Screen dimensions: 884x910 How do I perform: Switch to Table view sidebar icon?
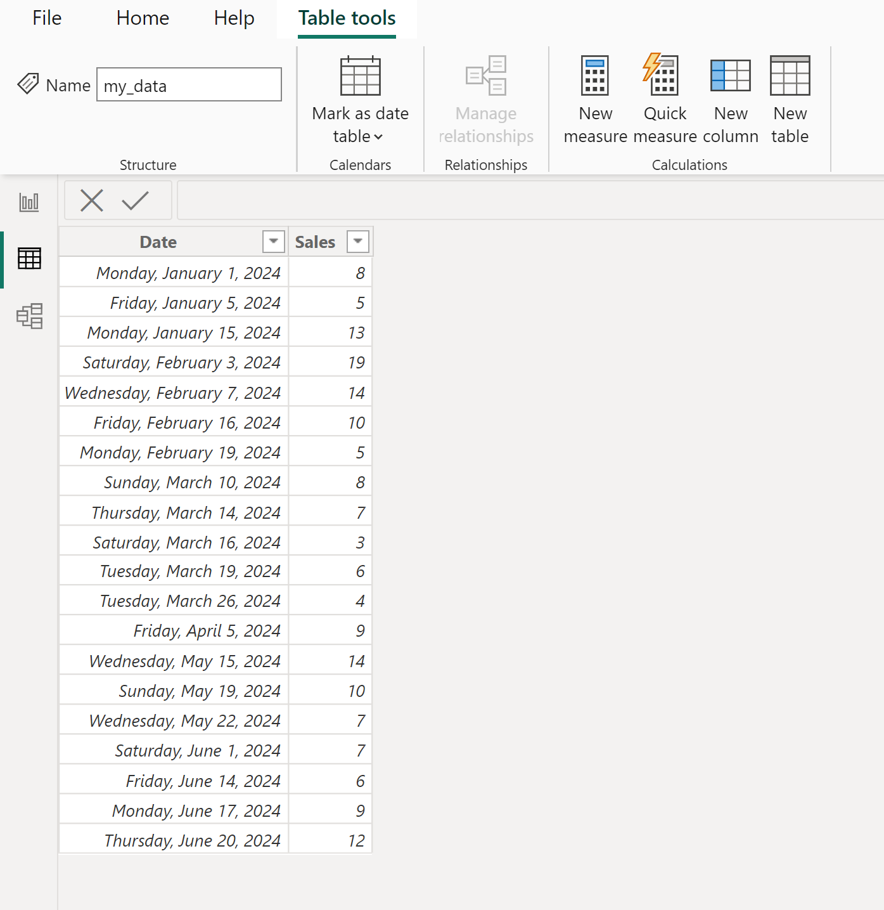29,259
